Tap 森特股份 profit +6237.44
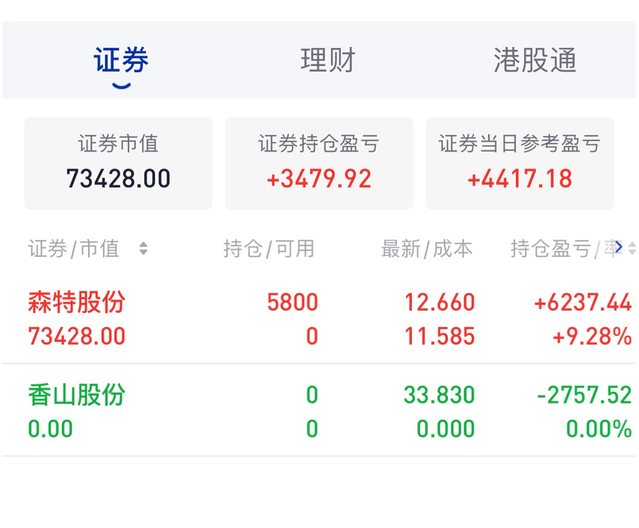The width and height of the screenshot is (639, 528). tap(583, 303)
